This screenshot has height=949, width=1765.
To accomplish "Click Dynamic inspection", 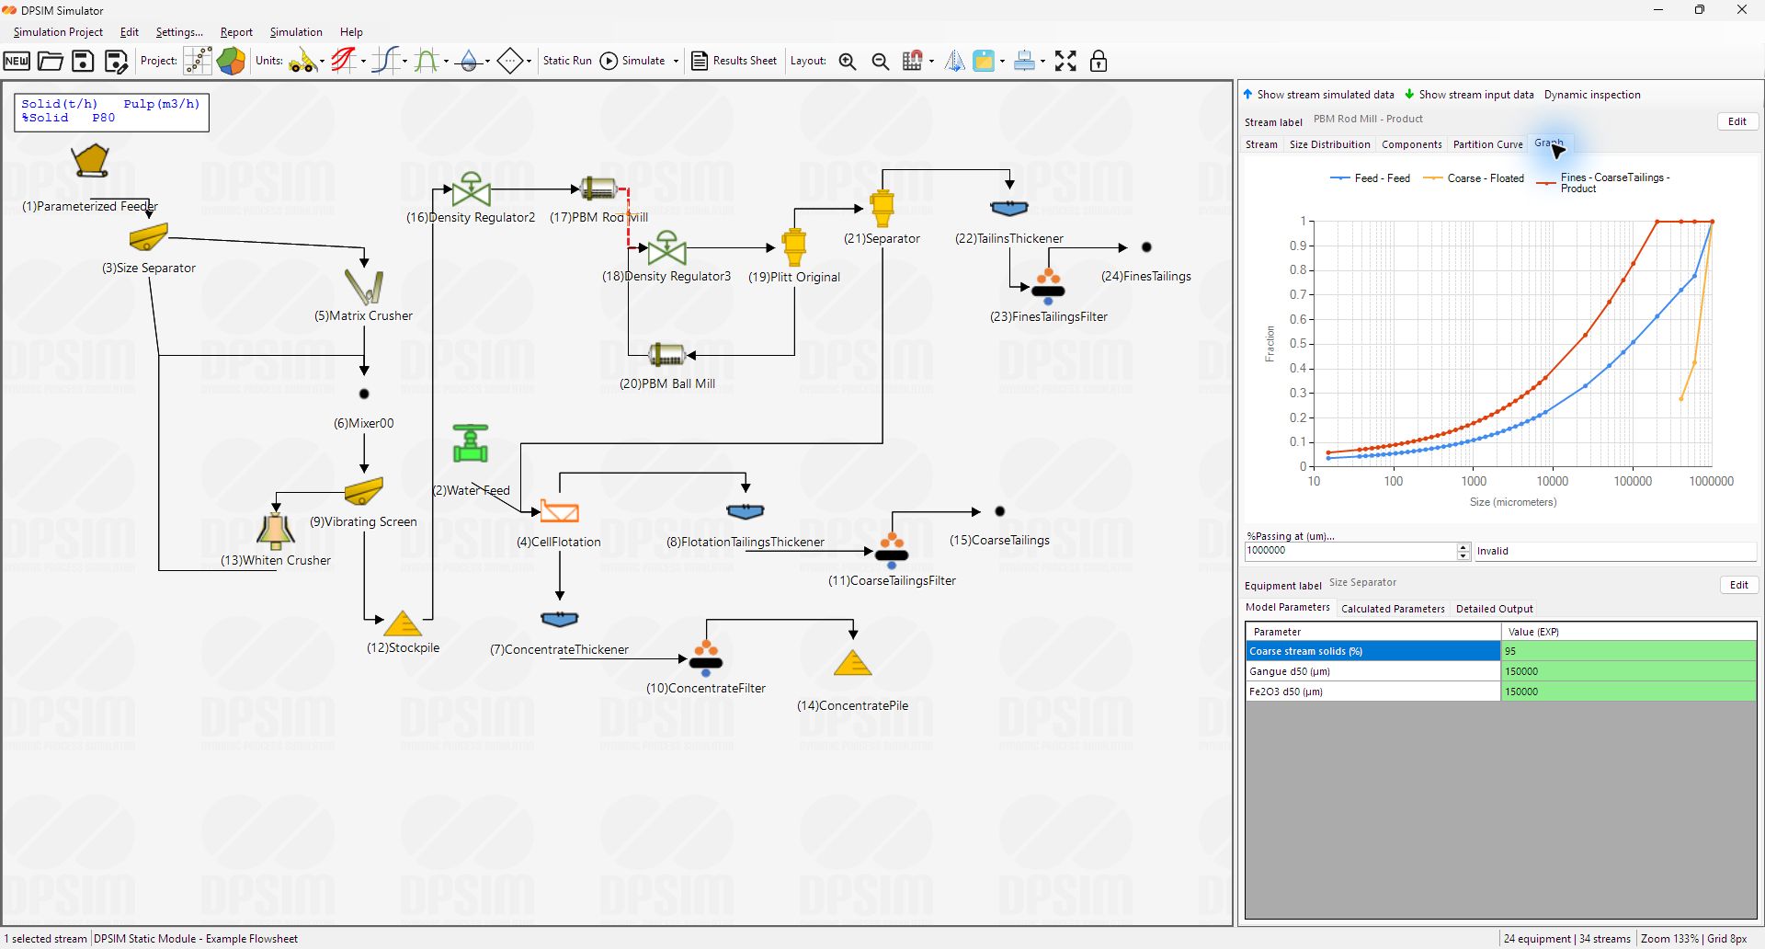I will (x=1592, y=95).
